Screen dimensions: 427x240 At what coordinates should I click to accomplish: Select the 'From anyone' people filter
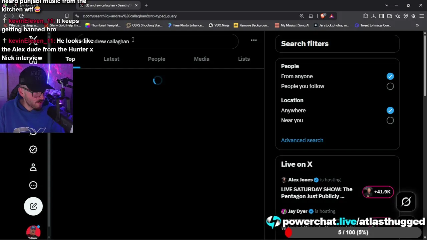390,76
